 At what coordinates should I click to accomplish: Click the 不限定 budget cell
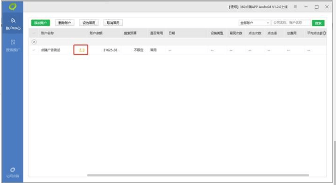click(139, 50)
